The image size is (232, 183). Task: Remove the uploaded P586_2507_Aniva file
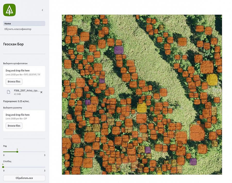41,92
